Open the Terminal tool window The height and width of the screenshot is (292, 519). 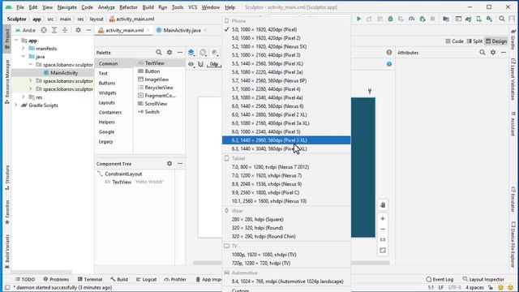coord(90,279)
